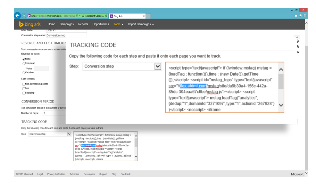Viewport: 316px width, 189px height.
Task: Go back with the browser back arrow
Action: click(18, 15)
